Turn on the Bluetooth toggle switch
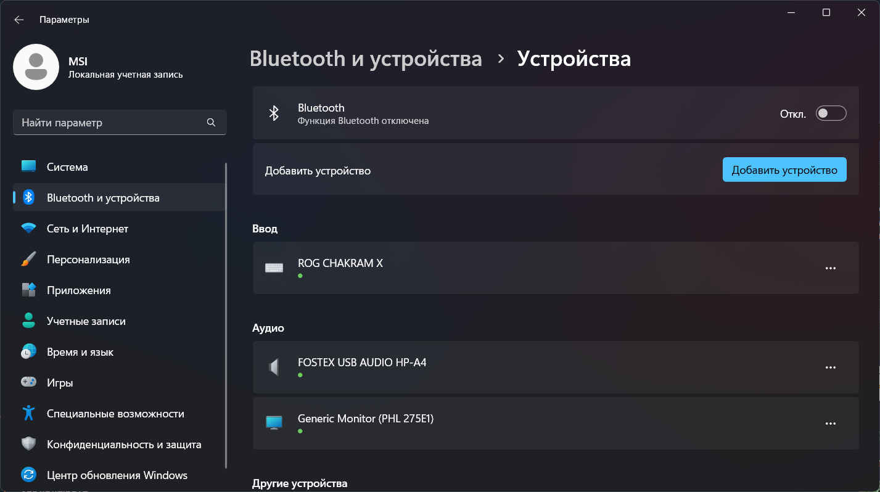Screen dimensions: 880x492 click(831, 113)
